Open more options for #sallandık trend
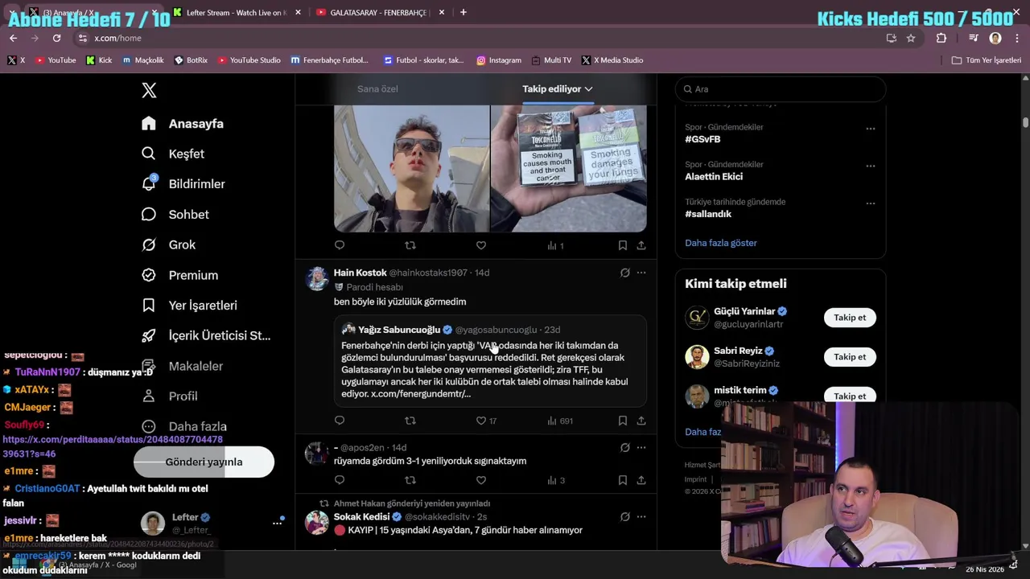 (870, 203)
